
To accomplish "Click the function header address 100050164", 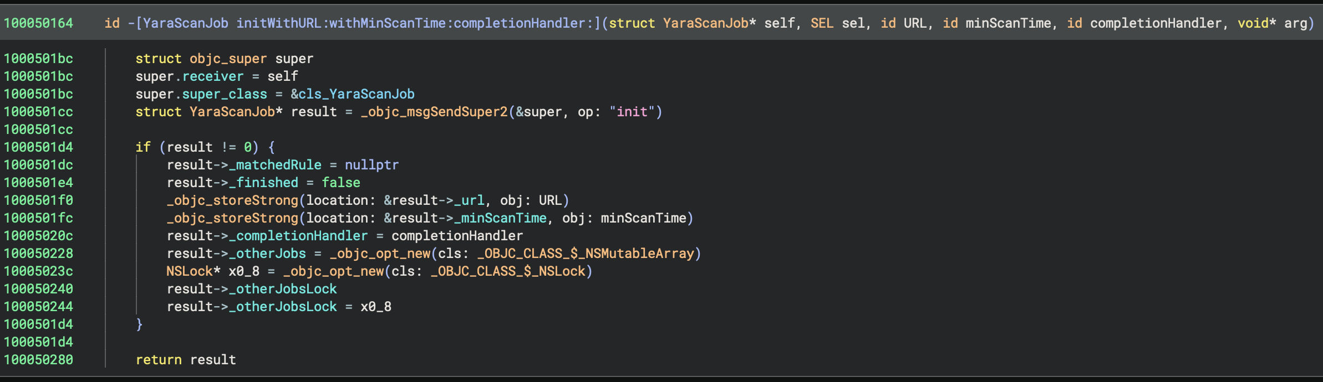I will coord(38,23).
